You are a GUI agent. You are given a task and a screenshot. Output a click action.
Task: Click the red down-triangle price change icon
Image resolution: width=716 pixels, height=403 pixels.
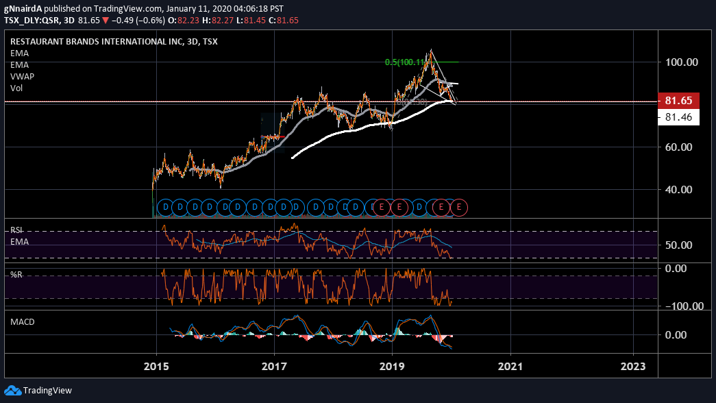pyautogui.click(x=106, y=21)
